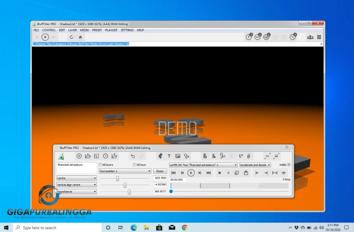Click the Reset button
The width and height of the screenshot is (354, 232).
click(160, 171)
